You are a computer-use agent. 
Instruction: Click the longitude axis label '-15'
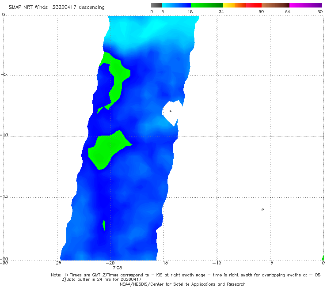(x=163, y=263)
